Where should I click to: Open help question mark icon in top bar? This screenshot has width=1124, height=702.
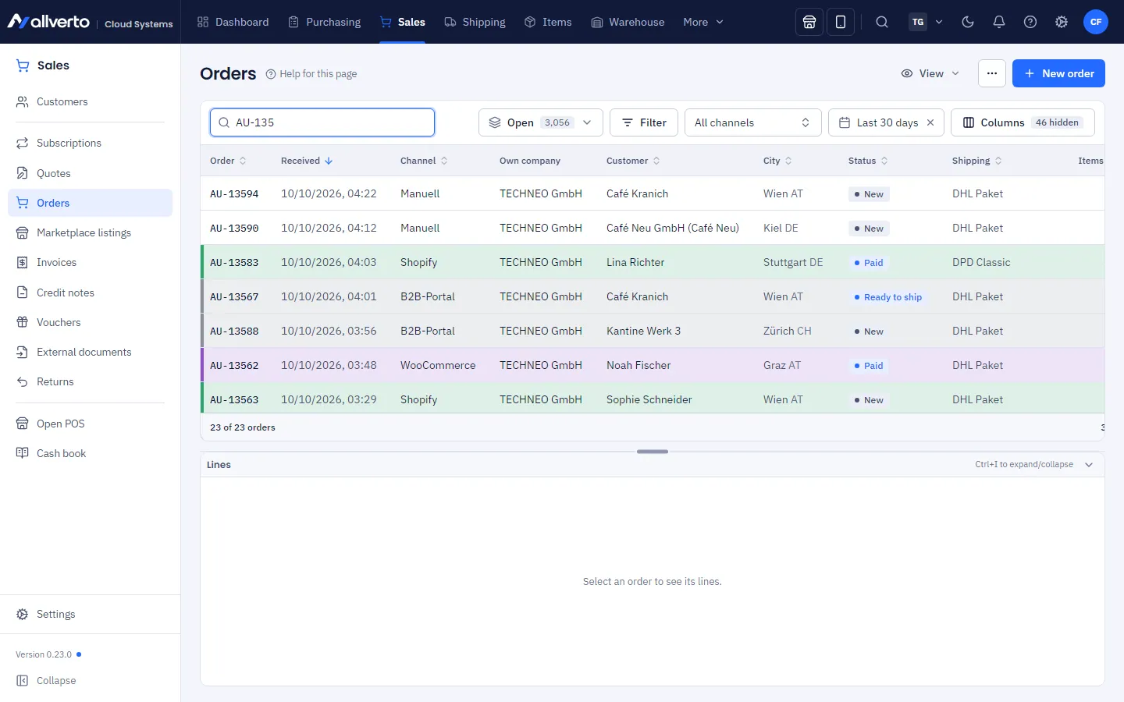pyautogui.click(x=1030, y=22)
